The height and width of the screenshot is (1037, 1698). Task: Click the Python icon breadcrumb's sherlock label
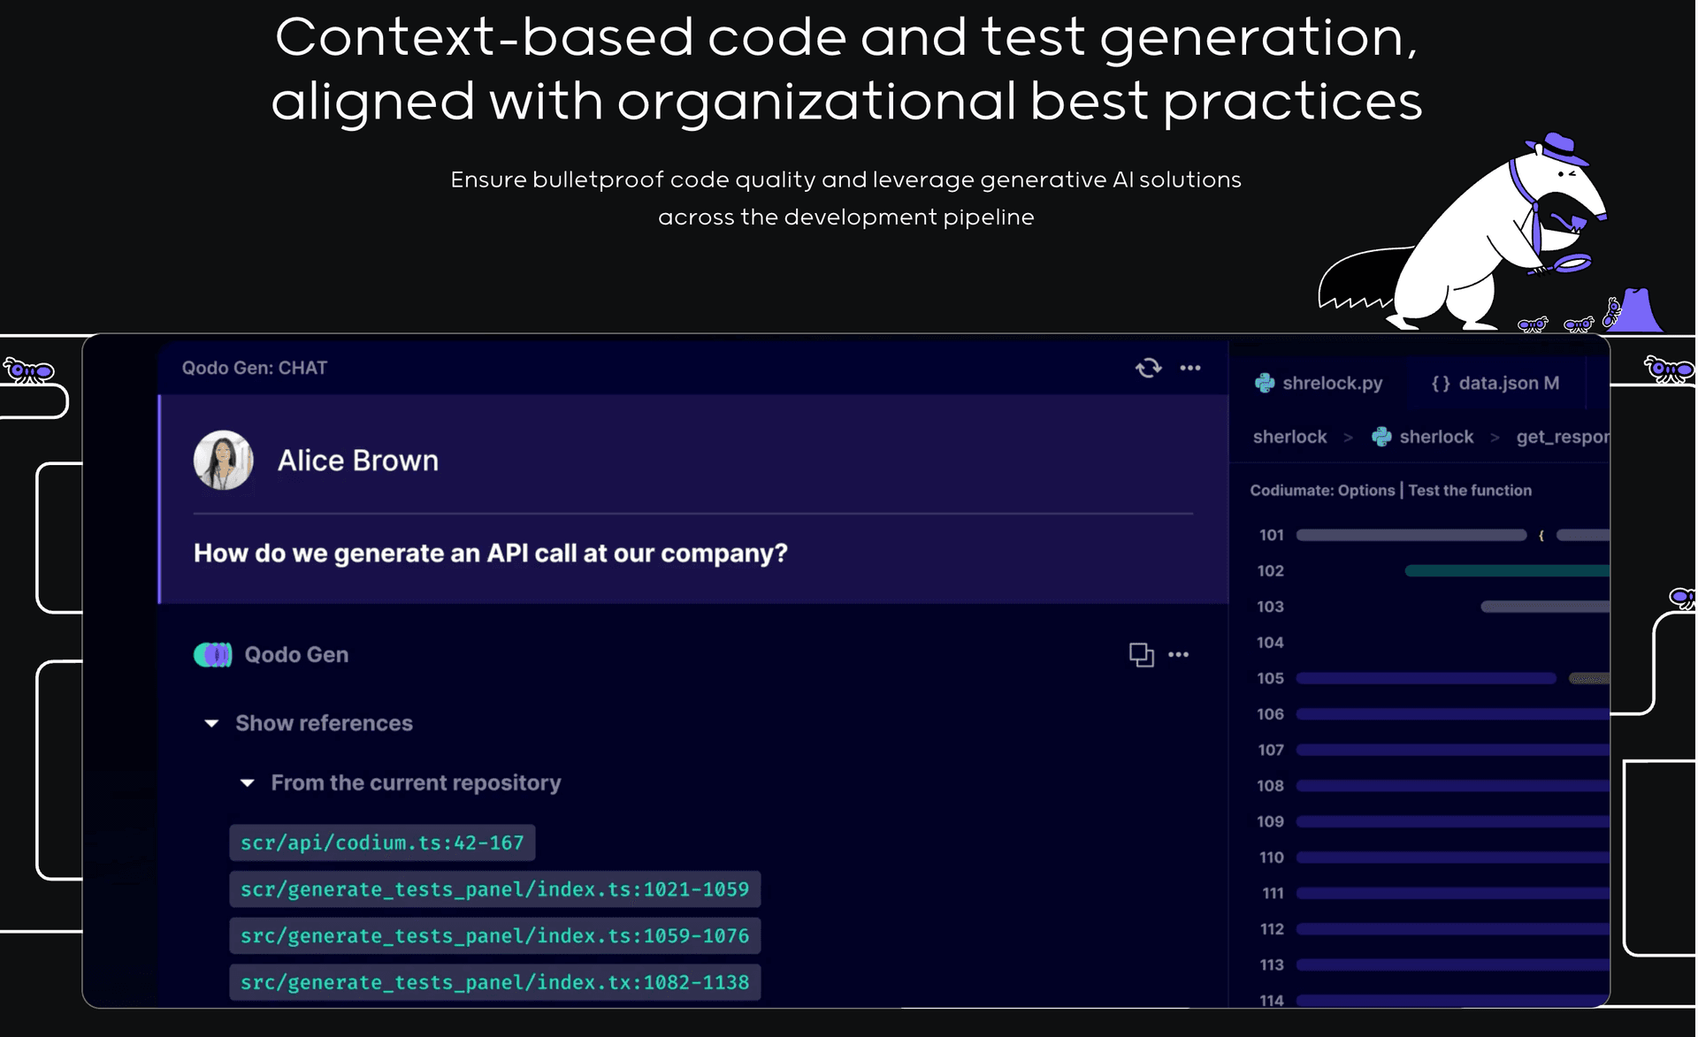[x=1436, y=437]
